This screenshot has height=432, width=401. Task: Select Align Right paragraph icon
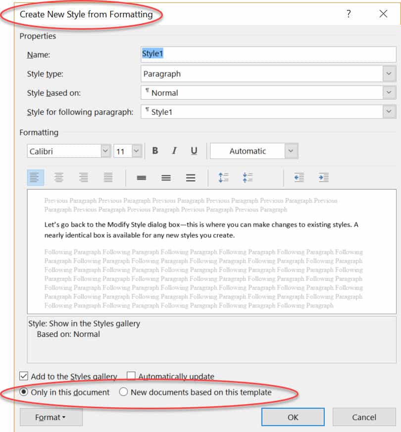pos(83,177)
